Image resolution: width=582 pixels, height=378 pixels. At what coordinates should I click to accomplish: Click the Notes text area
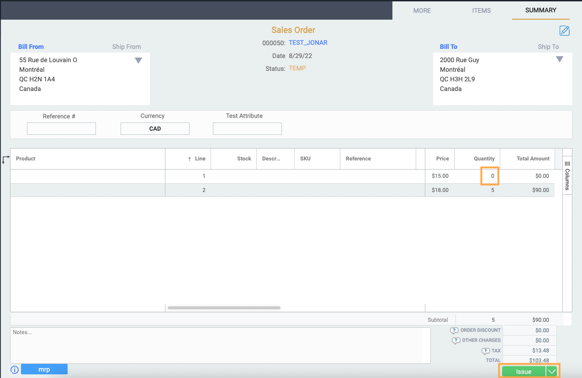tap(220, 346)
